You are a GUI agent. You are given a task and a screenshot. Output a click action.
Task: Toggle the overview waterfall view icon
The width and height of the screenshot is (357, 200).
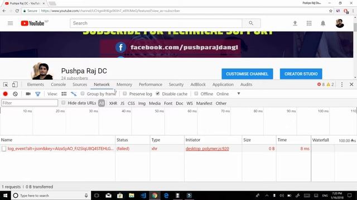coord(74,94)
